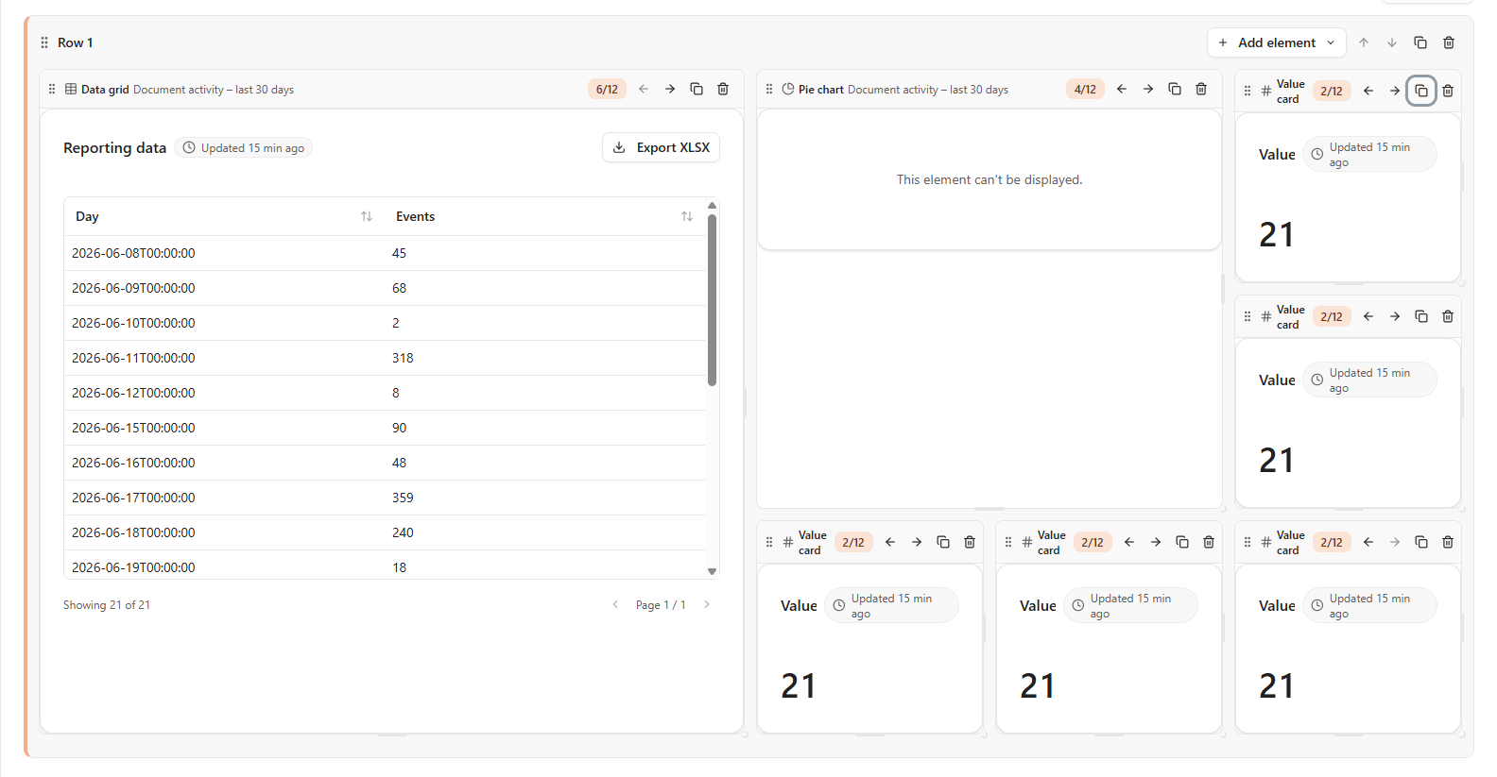This screenshot has width=1497, height=777.
Task: Click the Pie chart type icon
Action: pyautogui.click(x=788, y=89)
